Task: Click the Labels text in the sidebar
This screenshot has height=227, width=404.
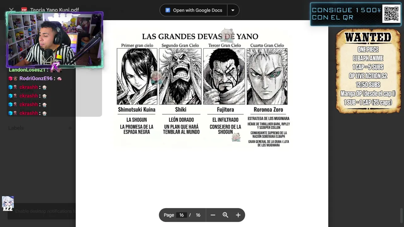Action: point(16,128)
